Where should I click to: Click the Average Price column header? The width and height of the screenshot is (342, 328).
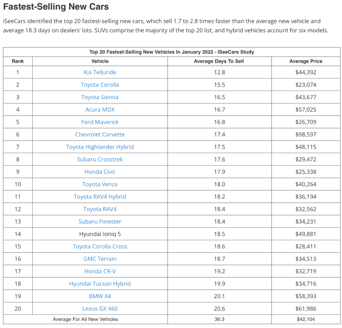click(x=305, y=61)
